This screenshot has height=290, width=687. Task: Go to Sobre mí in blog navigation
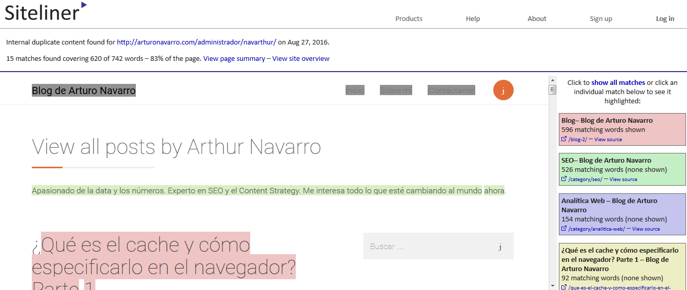(396, 91)
